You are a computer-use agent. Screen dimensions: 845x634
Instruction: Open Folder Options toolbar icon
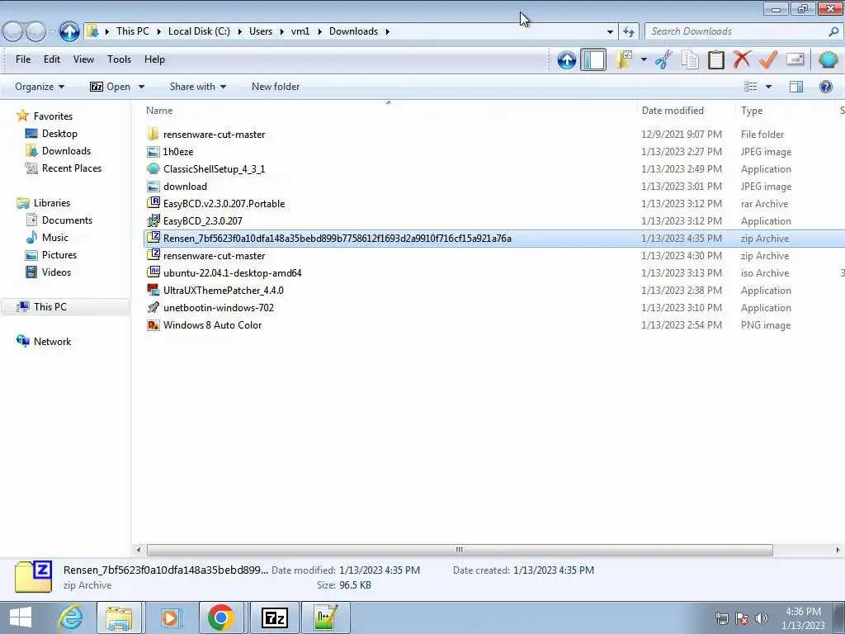tap(624, 59)
